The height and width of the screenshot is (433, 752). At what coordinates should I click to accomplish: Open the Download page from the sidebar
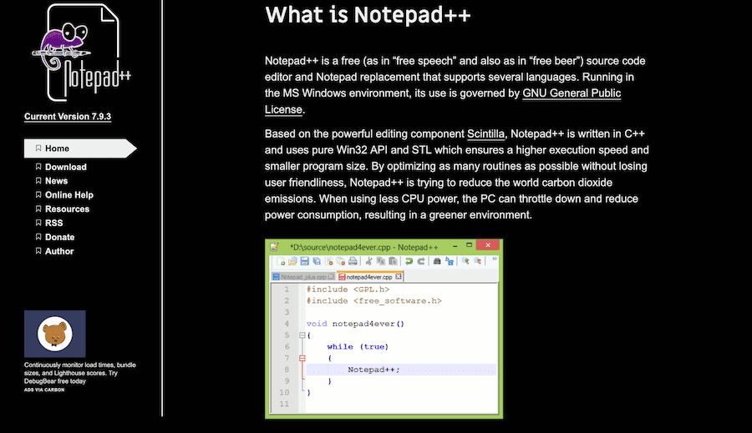pyautogui.click(x=65, y=167)
